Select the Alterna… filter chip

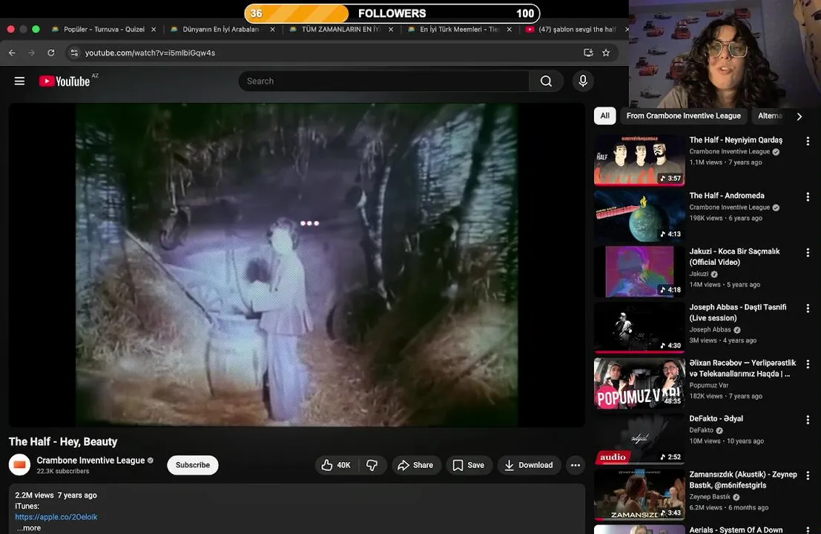(x=770, y=116)
